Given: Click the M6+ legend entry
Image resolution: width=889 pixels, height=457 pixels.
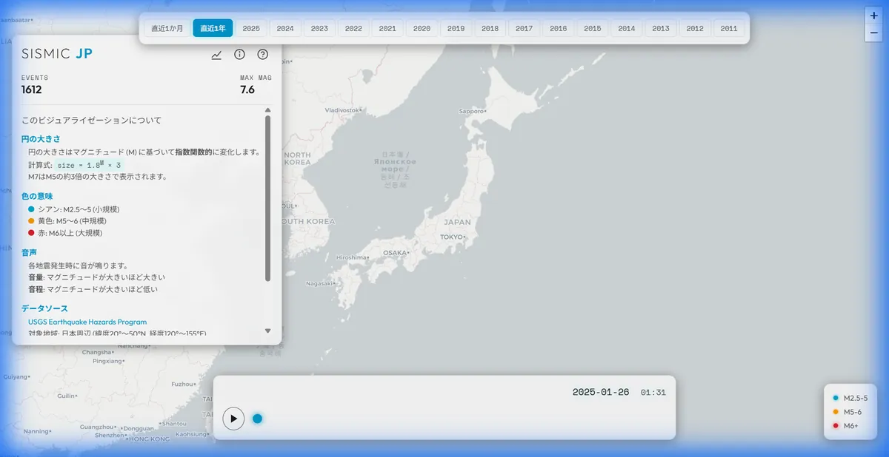Looking at the screenshot, I should click(845, 425).
